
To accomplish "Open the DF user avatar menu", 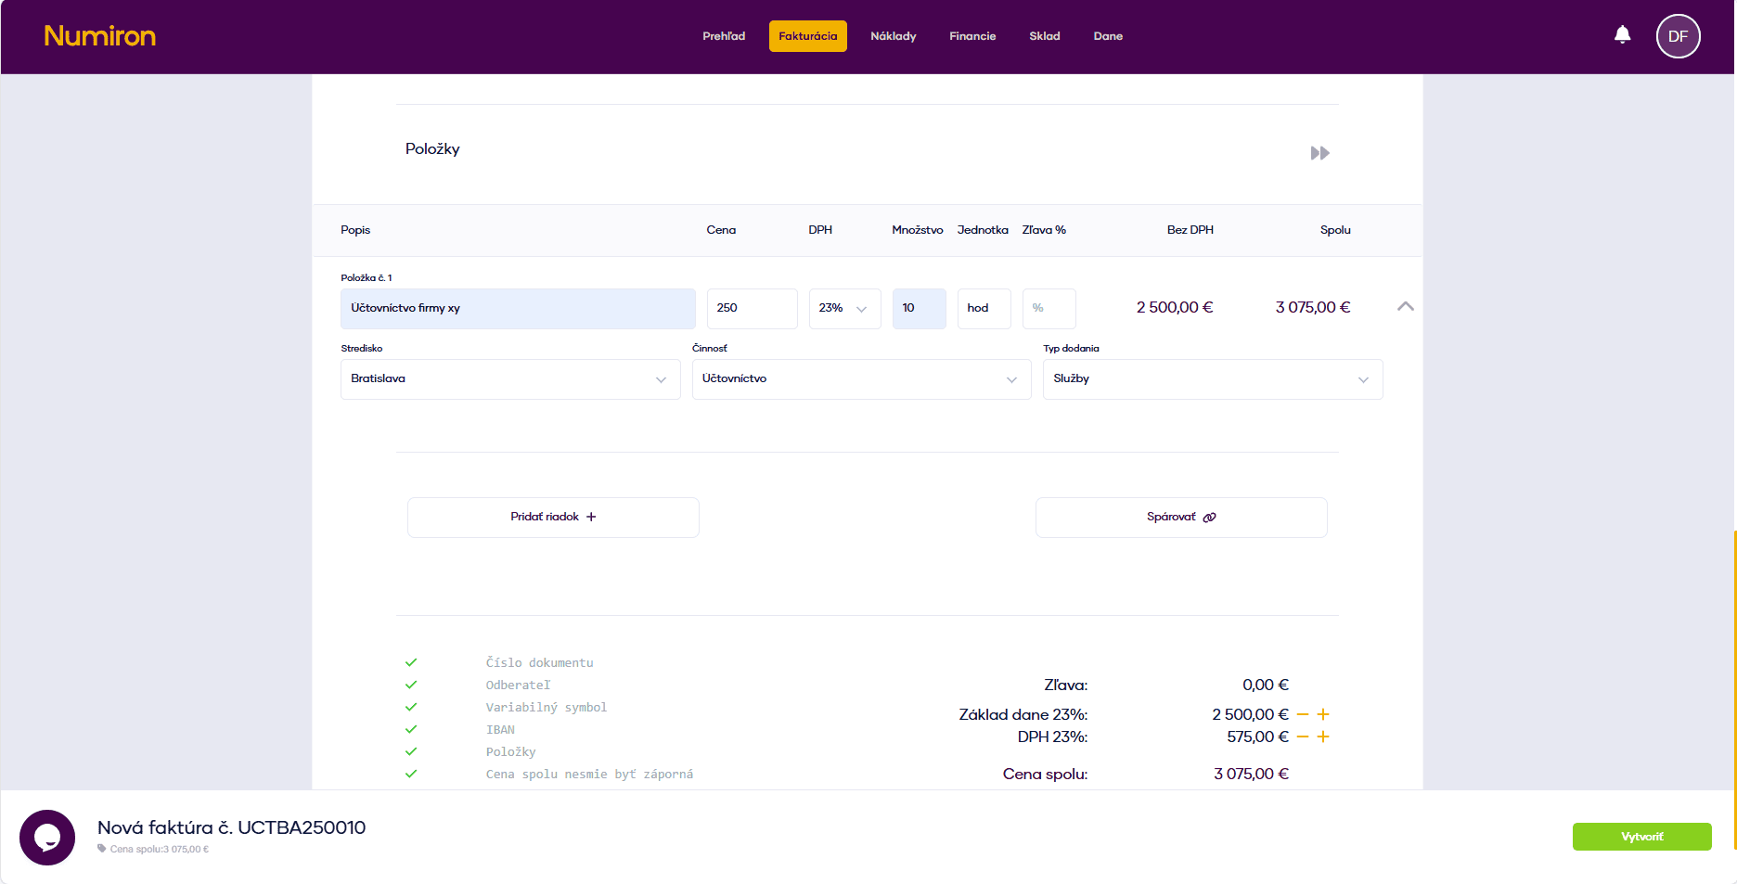I will coord(1678,36).
